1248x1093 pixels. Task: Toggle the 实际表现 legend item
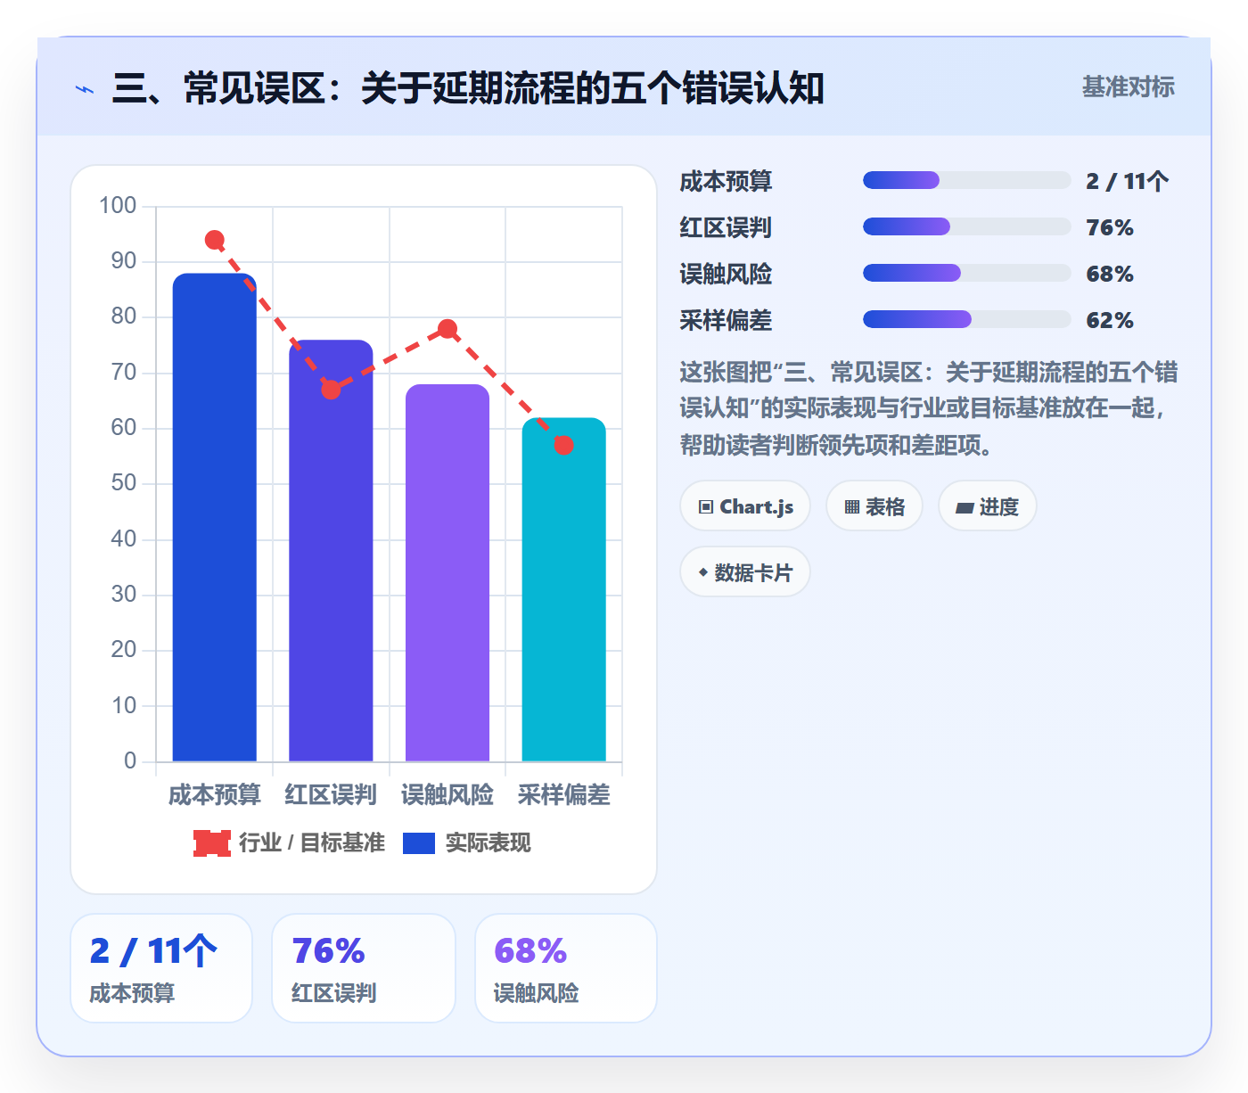coord(466,842)
